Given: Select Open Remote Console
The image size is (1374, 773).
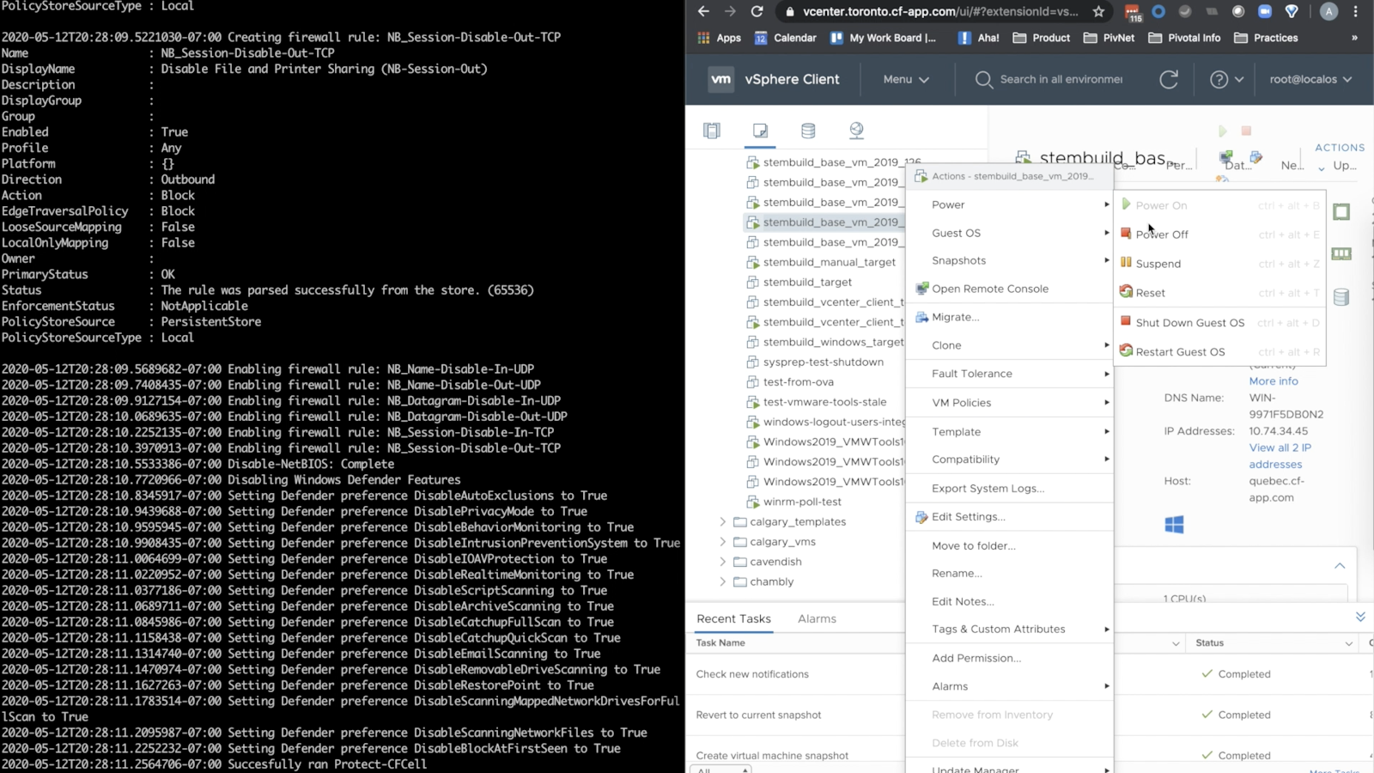Looking at the screenshot, I should point(1010,289).
